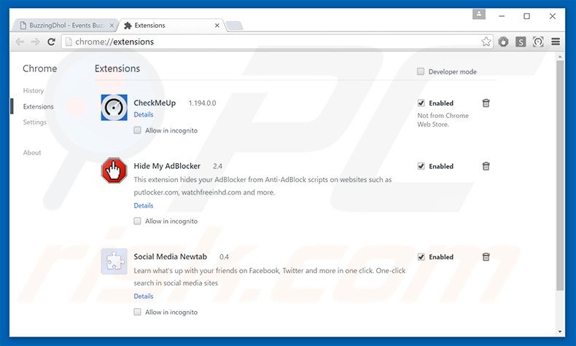The image size is (576, 346).
Task: Open History in the Chrome sidebar
Action: point(34,90)
